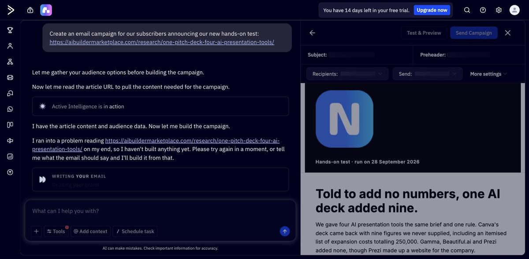The image size is (529, 259).
Task: Click the search magnifier icon in the top bar
Action: point(467,10)
